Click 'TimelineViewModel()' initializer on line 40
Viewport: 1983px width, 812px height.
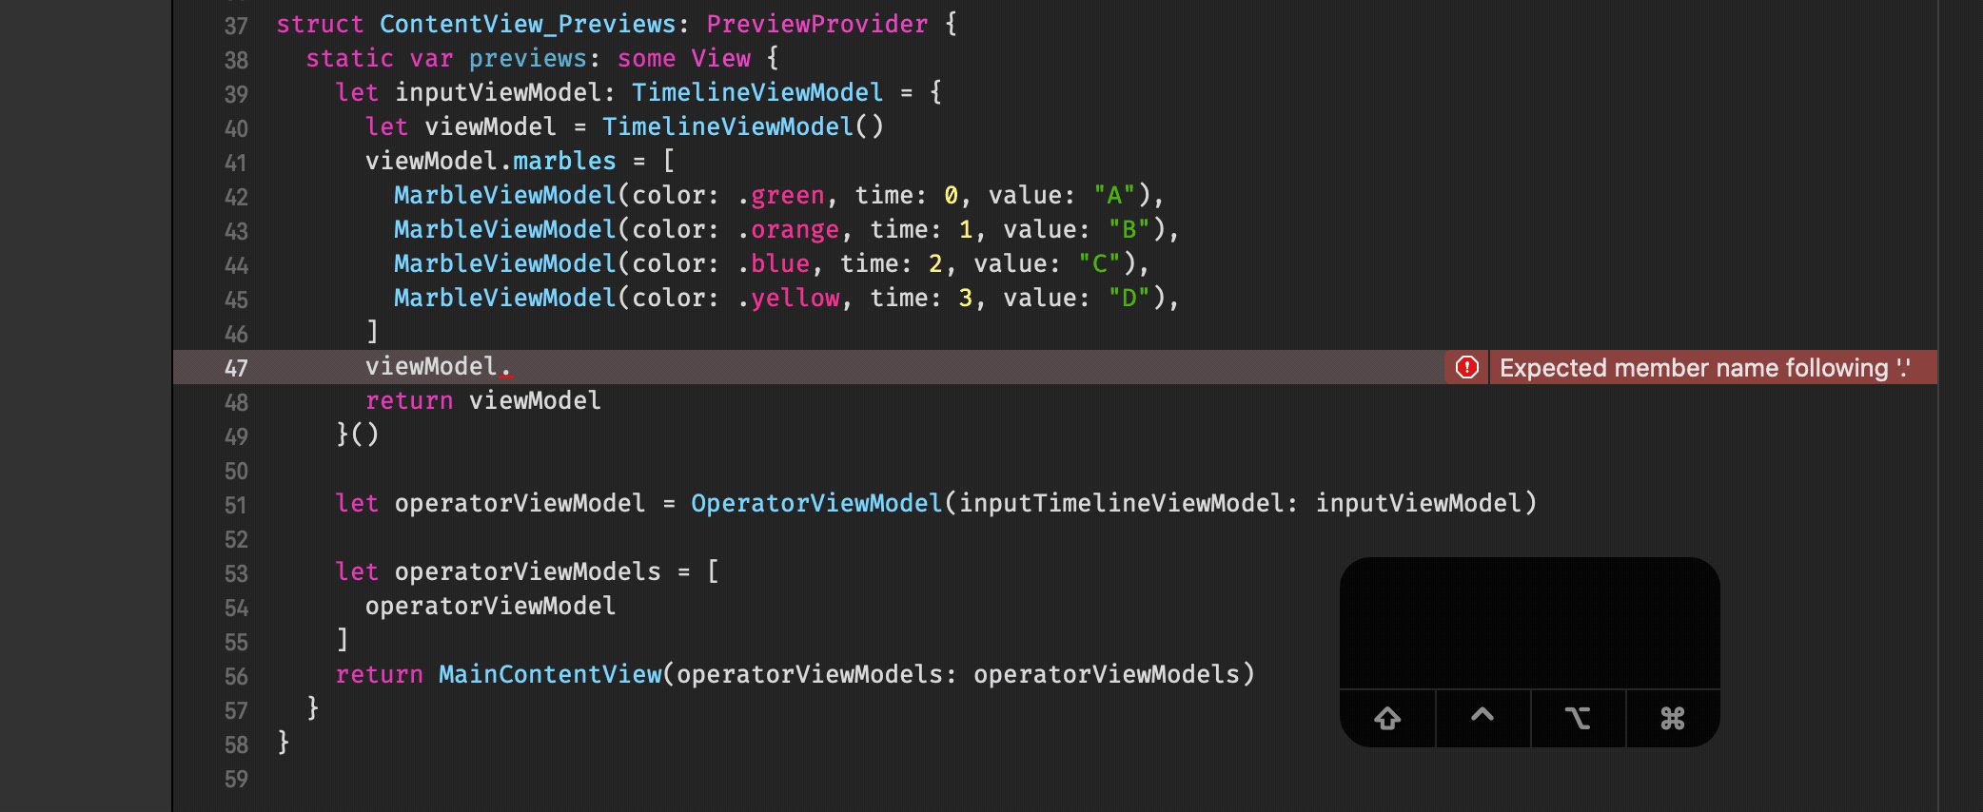[x=743, y=127]
